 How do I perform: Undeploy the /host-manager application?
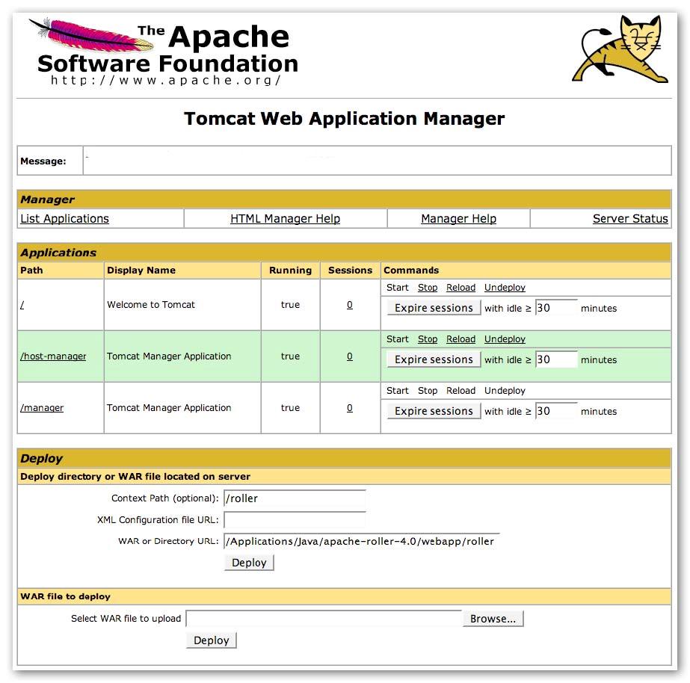505,339
